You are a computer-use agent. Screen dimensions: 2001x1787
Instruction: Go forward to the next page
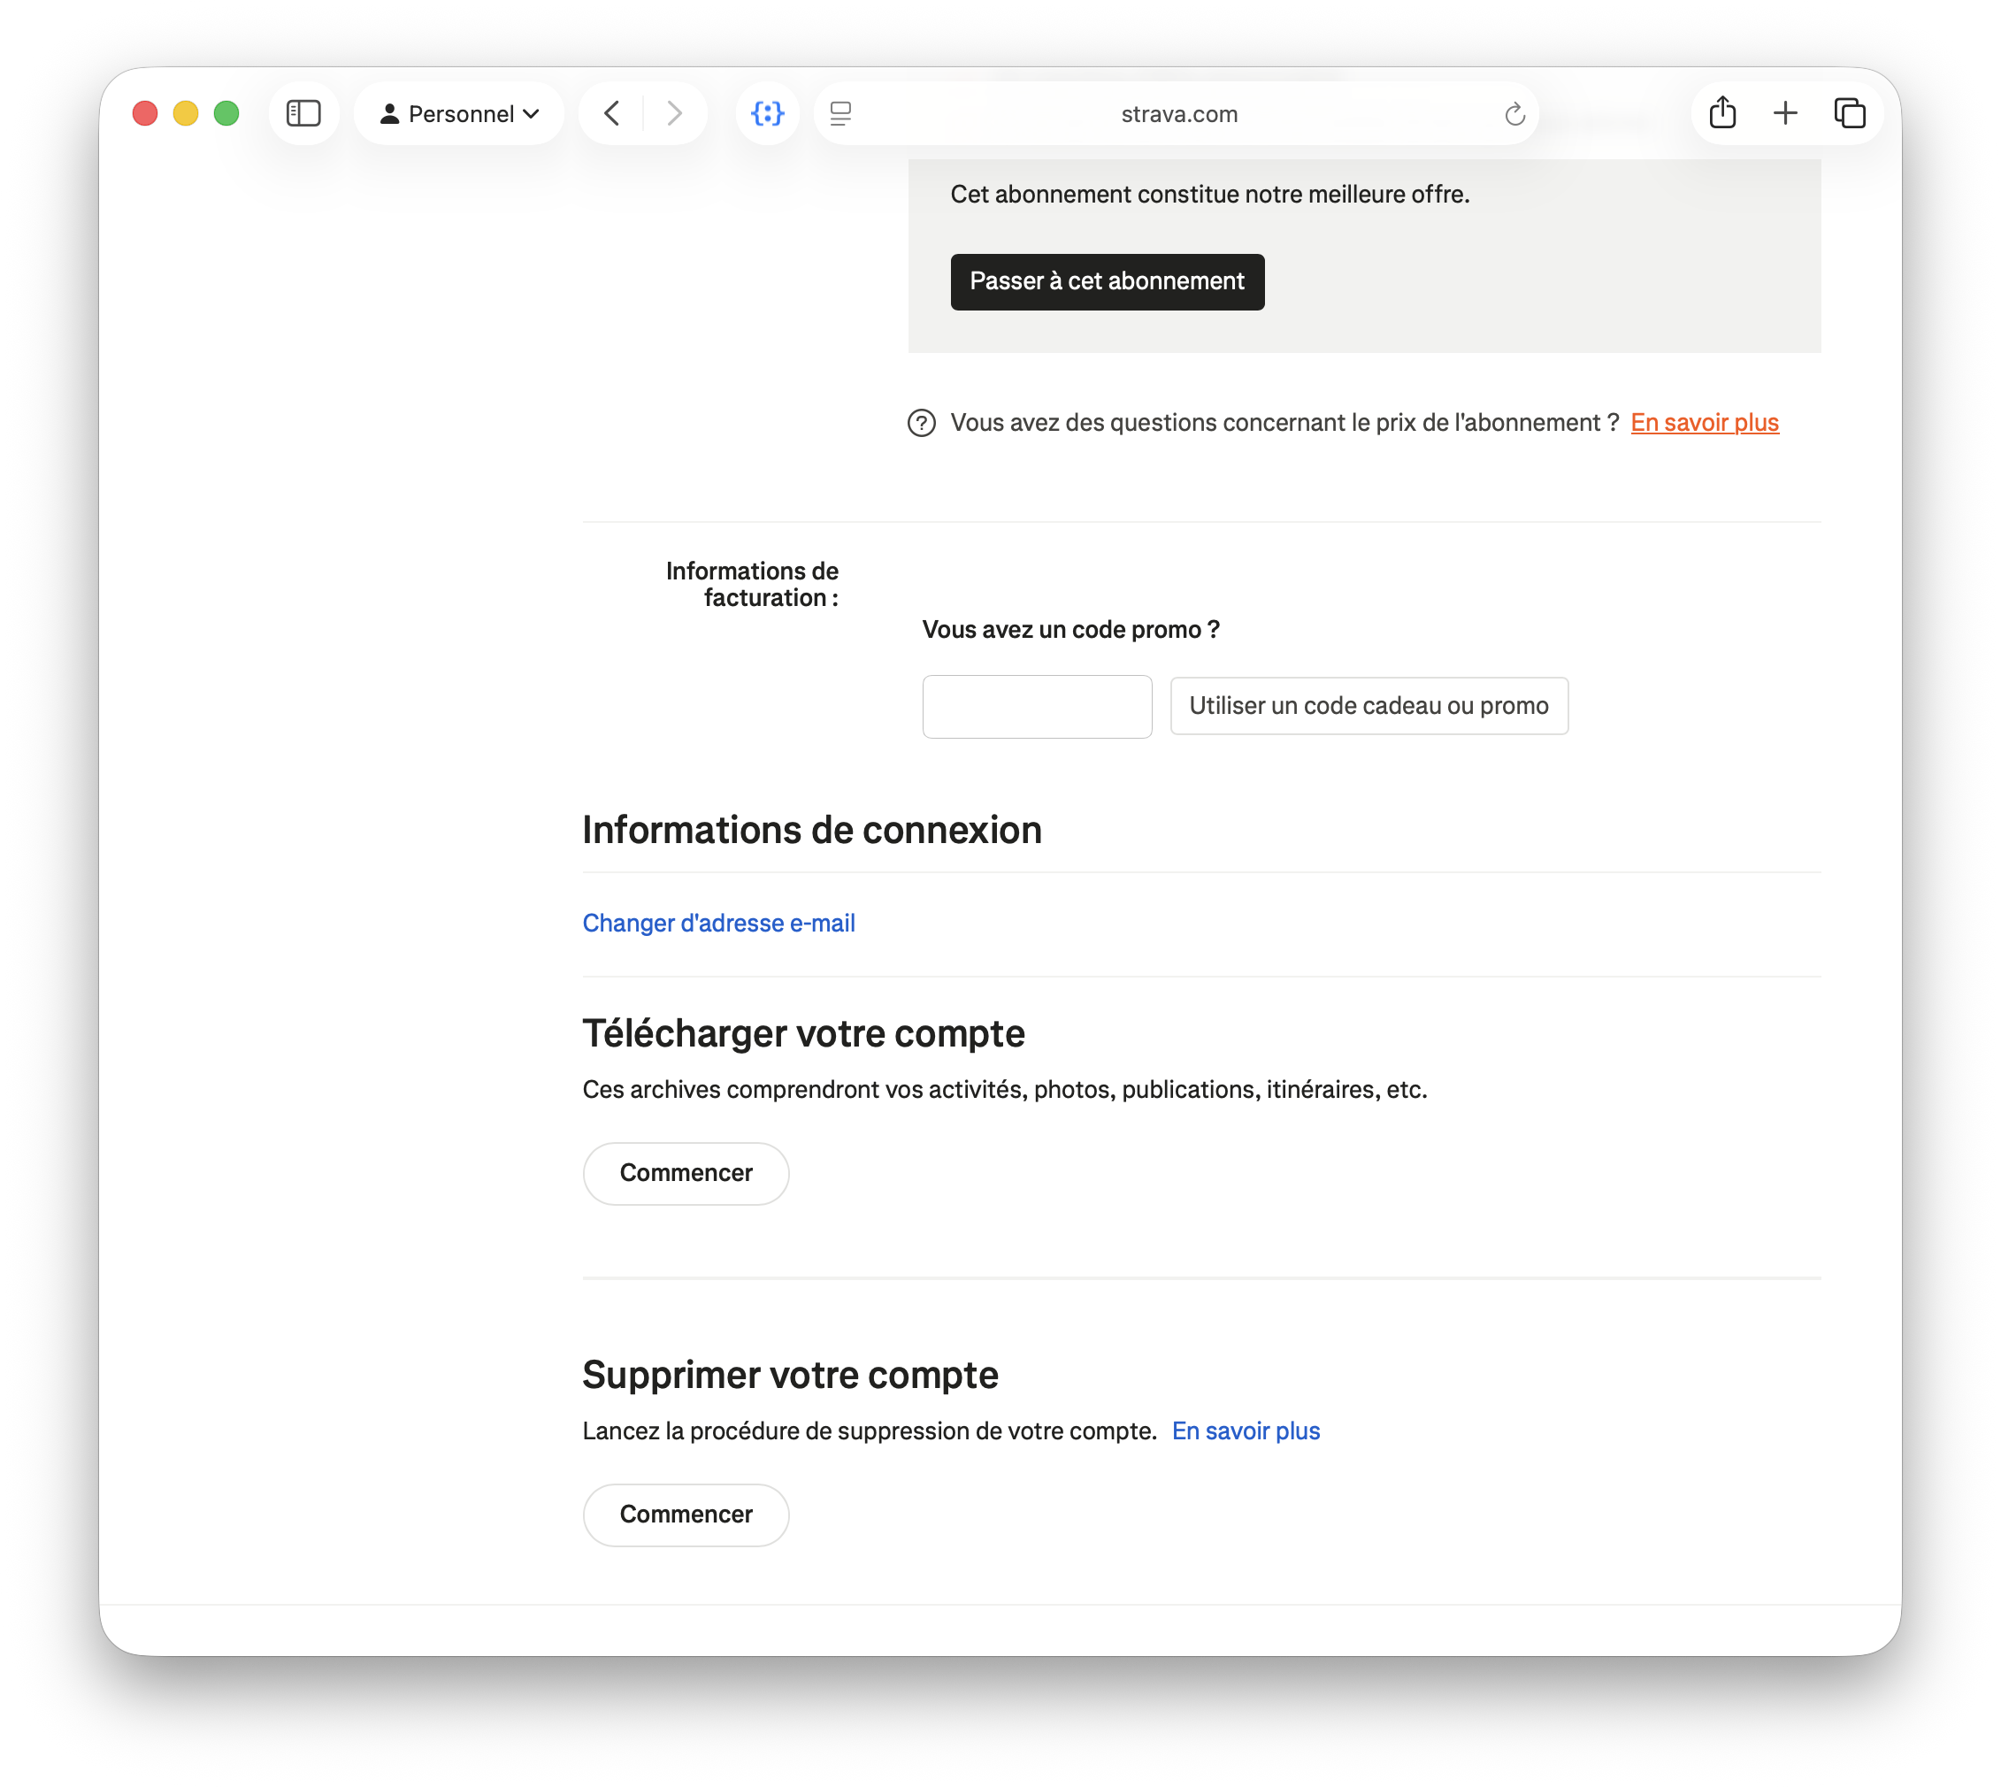click(x=675, y=114)
